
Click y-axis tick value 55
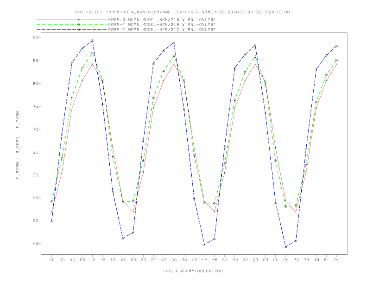35,198
